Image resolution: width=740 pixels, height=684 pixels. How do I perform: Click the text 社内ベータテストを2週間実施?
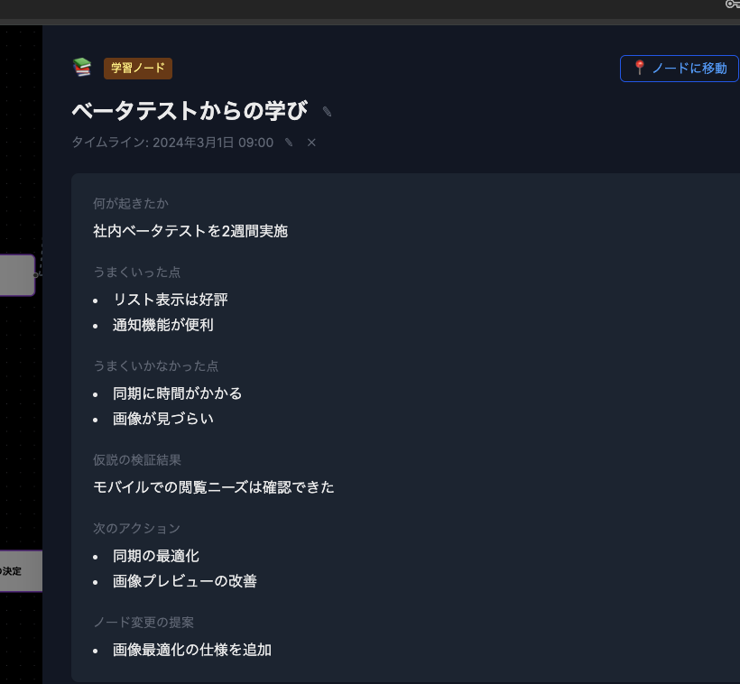point(189,231)
